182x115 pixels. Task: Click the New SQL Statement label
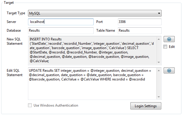pos(15,41)
